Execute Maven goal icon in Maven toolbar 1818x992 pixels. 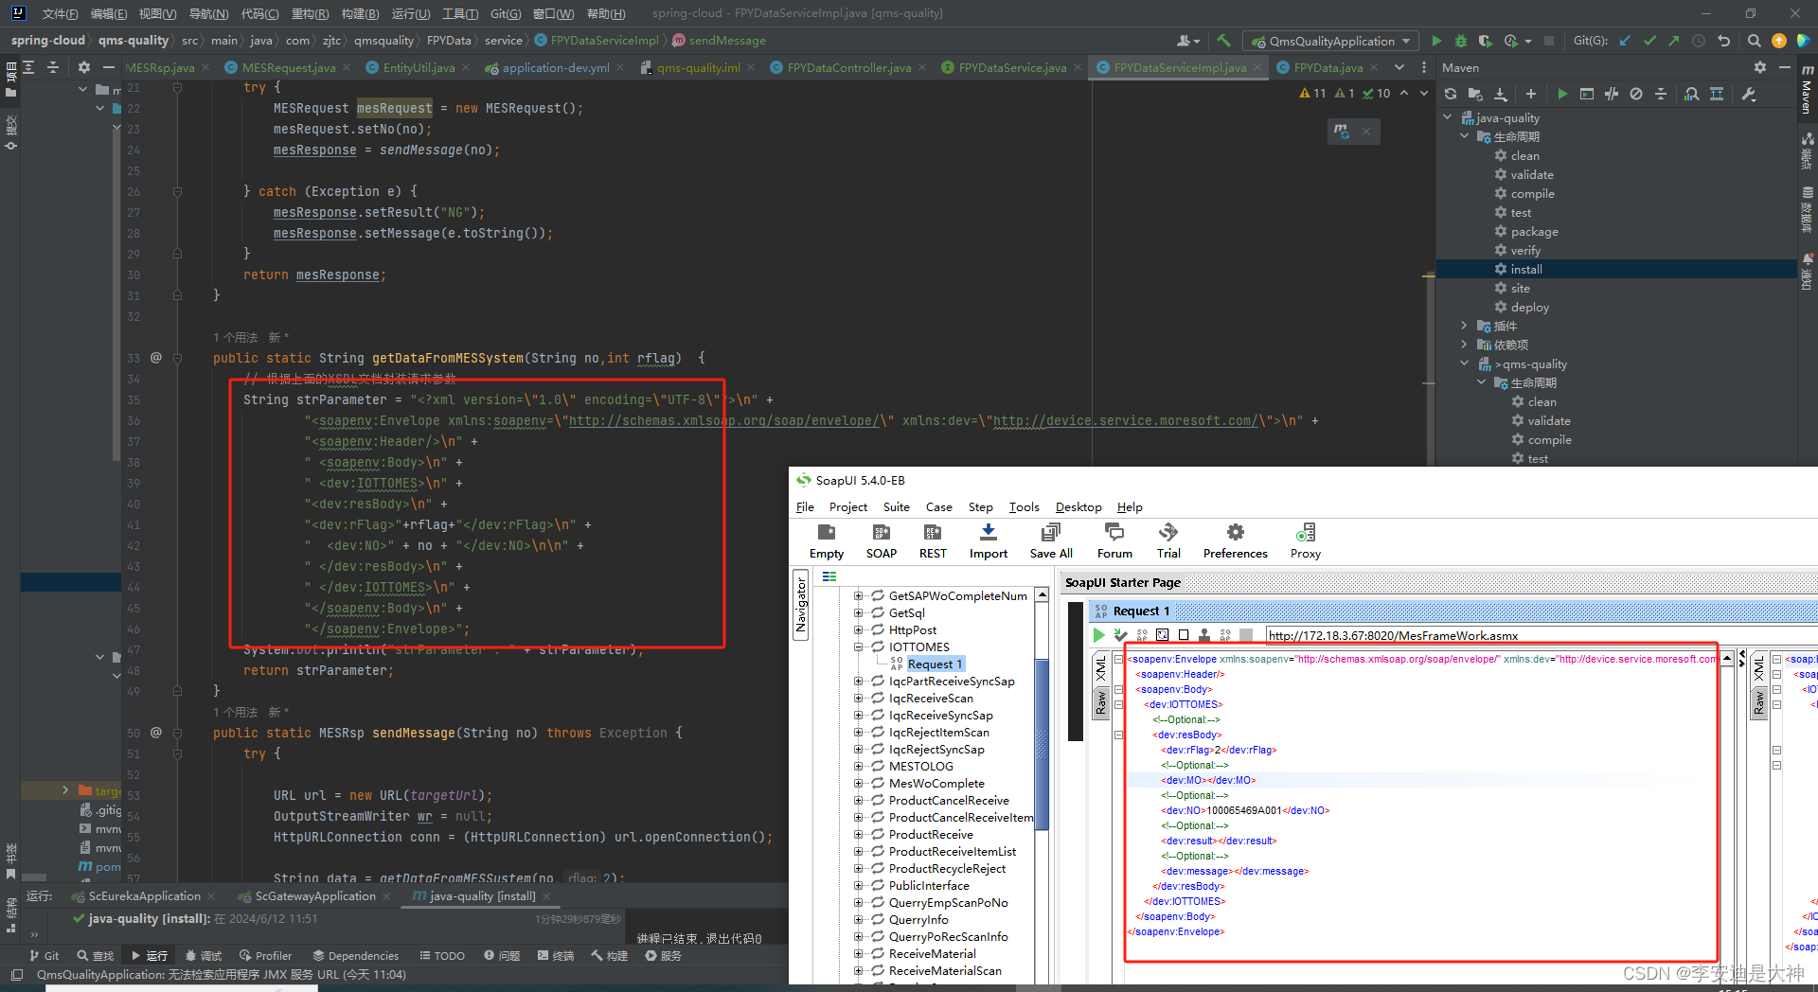click(x=1587, y=94)
